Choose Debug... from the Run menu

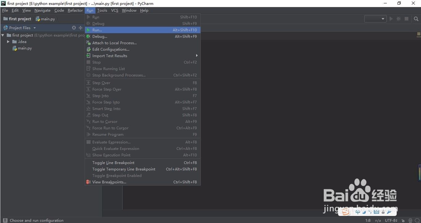click(143, 37)
